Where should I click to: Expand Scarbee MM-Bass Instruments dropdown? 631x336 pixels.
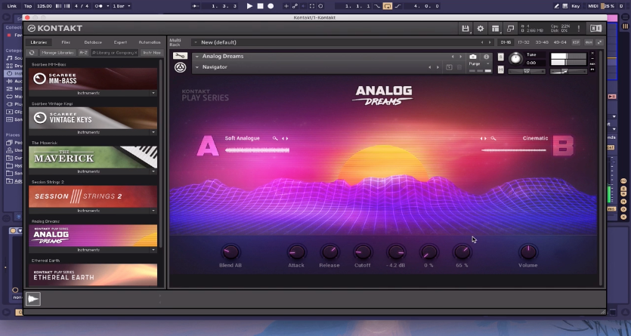(x=153, y=93)
